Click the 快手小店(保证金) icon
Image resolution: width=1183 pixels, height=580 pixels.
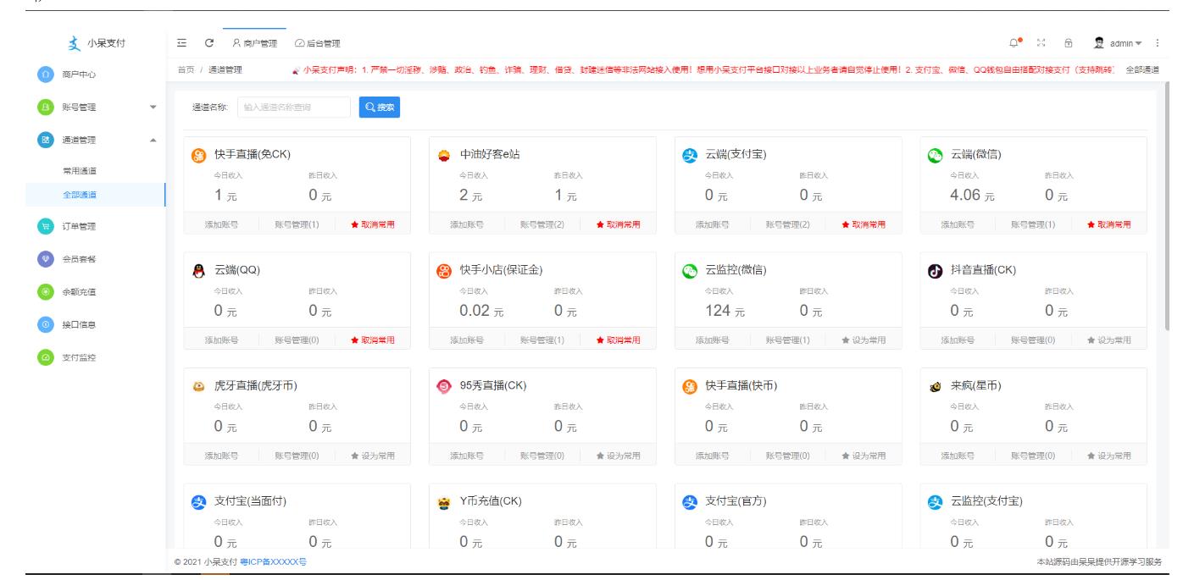click(444, 270)
